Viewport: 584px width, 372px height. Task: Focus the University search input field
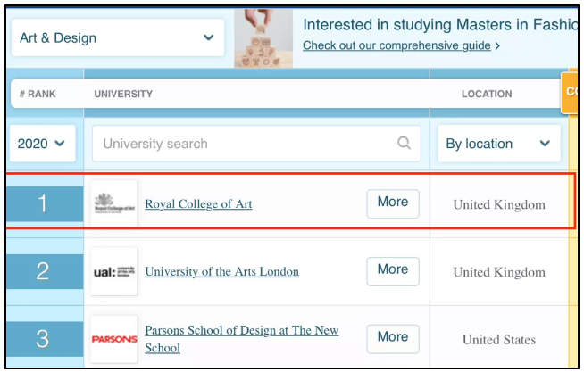point(256,144)
